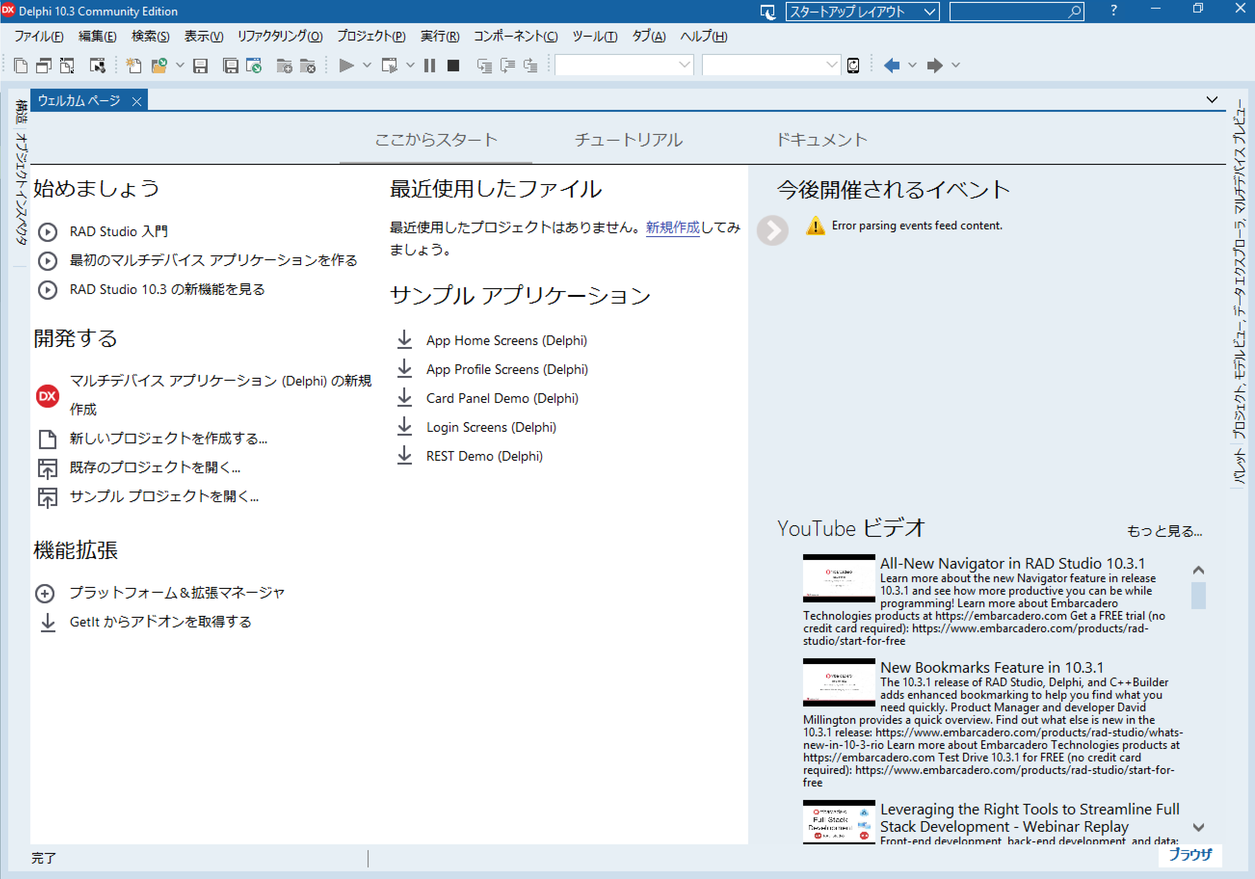Click the Step Over debug icon

pyautogui.click(x=508, y=66)
